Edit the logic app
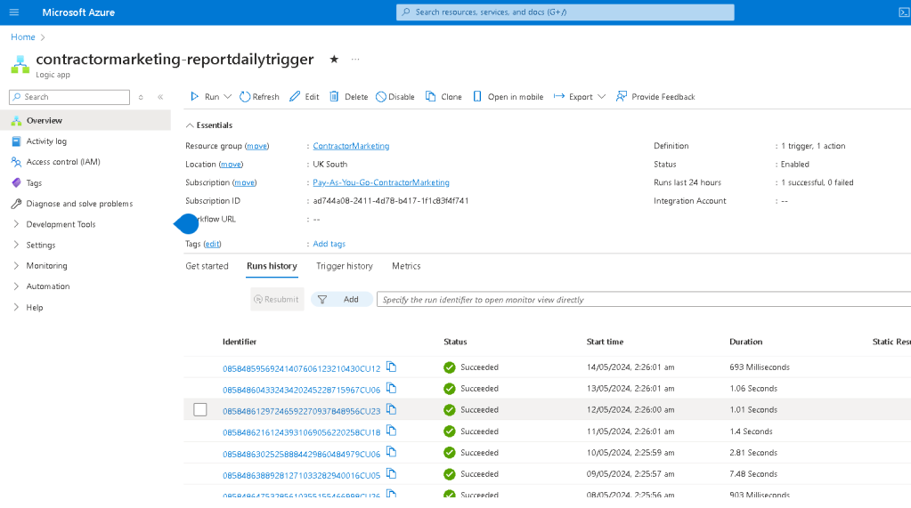911x508 pixels. (305, 97)
